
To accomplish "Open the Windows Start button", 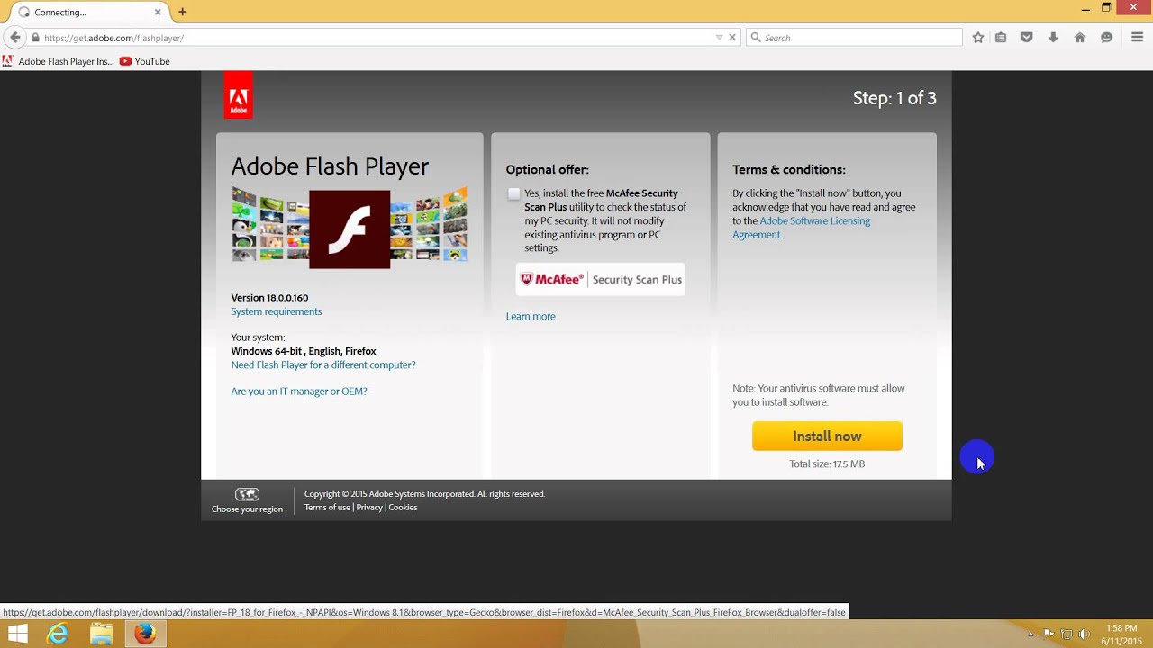I will (x=16, y=634).
